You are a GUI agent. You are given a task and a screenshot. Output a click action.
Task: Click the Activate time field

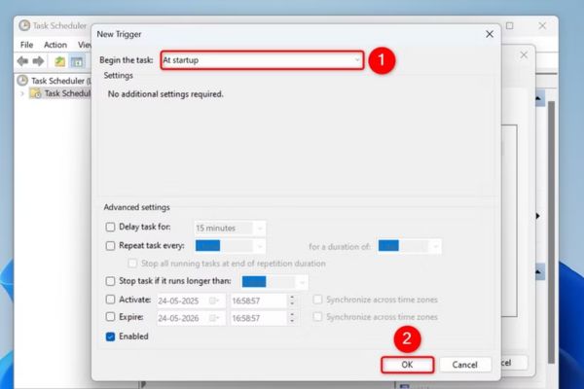coord(254,300)
